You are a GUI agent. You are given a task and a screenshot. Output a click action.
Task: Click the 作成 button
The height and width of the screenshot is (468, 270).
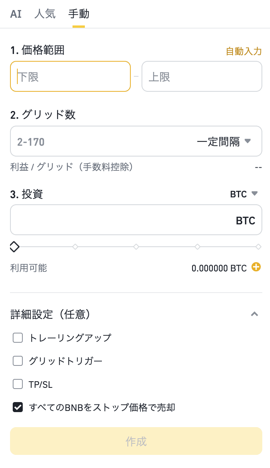[x=136, y=441]
